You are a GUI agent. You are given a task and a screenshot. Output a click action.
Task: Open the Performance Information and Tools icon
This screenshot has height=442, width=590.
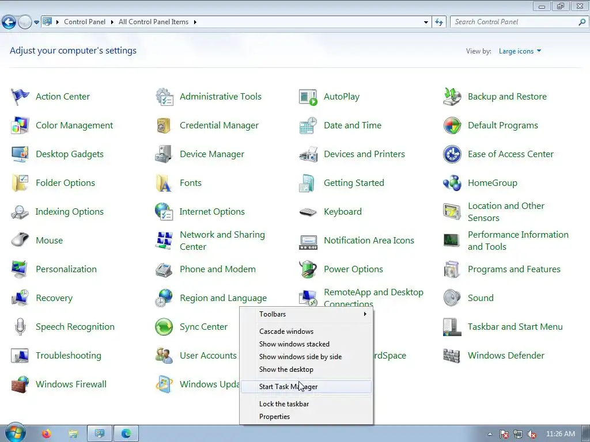[x=452, y=241]
